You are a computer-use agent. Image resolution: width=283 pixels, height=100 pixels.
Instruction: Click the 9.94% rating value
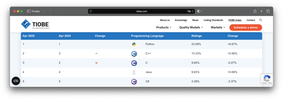pyautogui.click(x=195, y=63)
